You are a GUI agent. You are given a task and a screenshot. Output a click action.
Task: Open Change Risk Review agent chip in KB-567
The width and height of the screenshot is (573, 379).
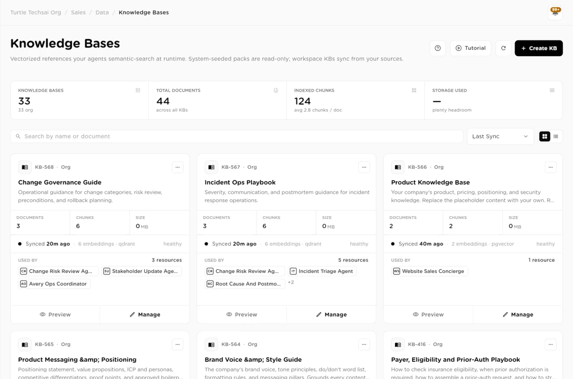point(245,271)
